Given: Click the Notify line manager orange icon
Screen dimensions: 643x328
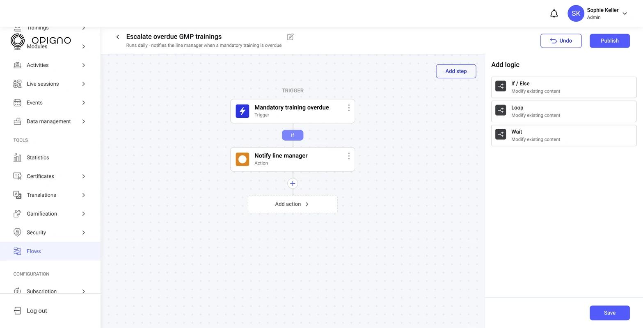Looking at the screenshot, I should click(243, 159).
